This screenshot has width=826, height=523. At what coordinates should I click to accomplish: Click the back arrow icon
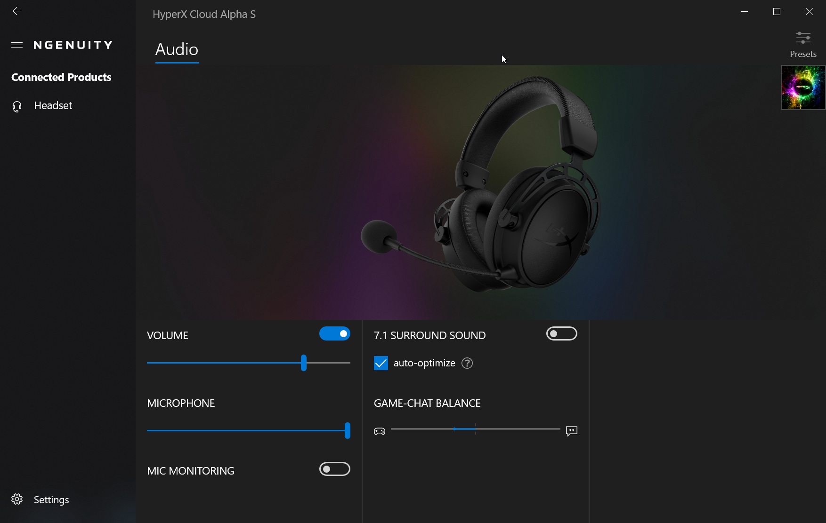tap(17, 11)
